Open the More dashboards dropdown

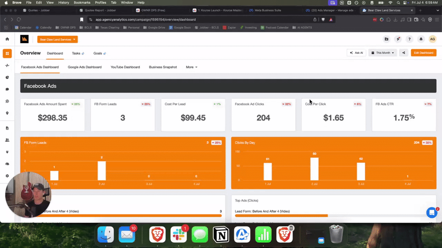(191, 67)
